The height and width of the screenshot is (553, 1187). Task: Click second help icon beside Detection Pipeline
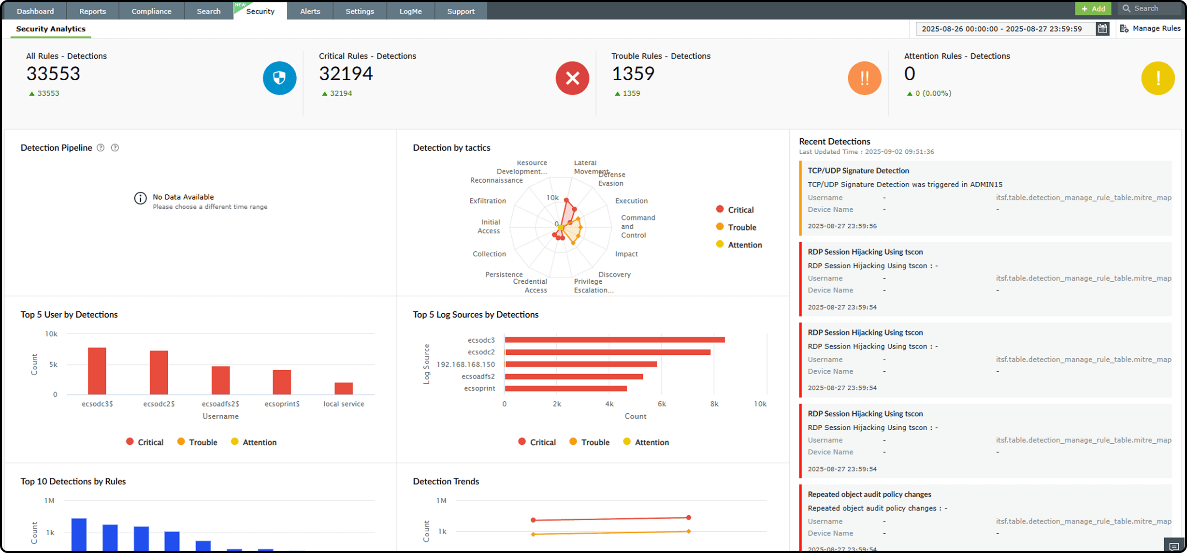coord(115,148)
